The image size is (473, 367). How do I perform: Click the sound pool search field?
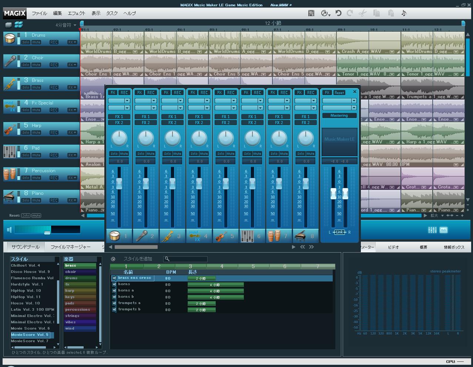coord(185,259)
